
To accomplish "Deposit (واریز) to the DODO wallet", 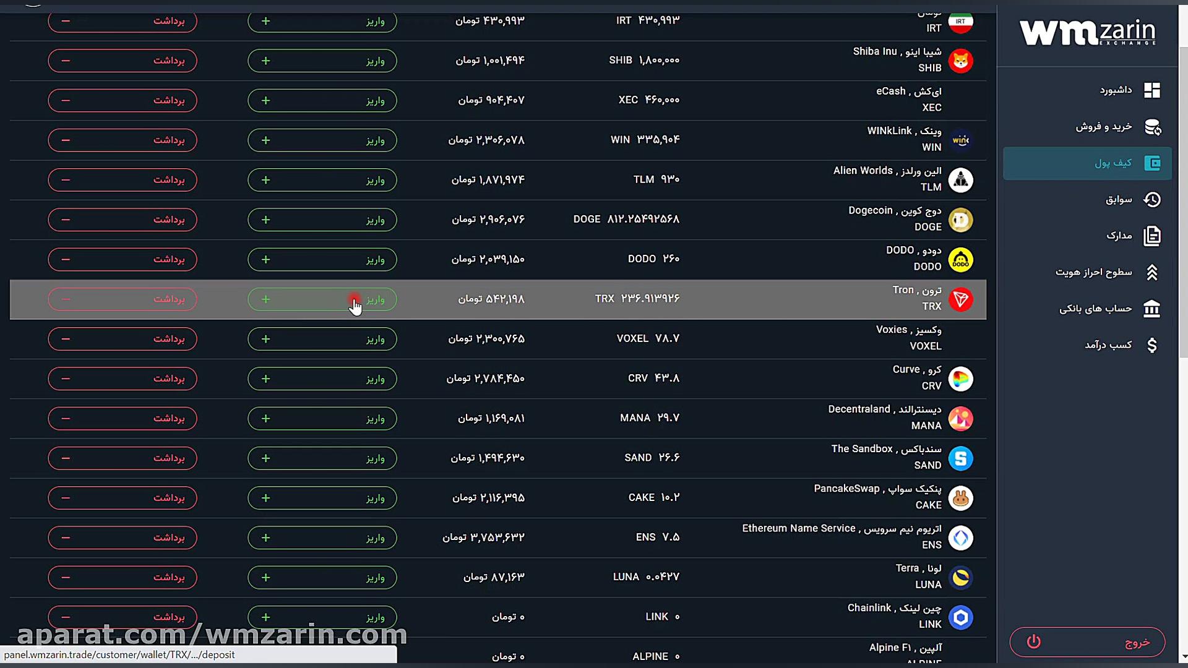I will 322,260.
